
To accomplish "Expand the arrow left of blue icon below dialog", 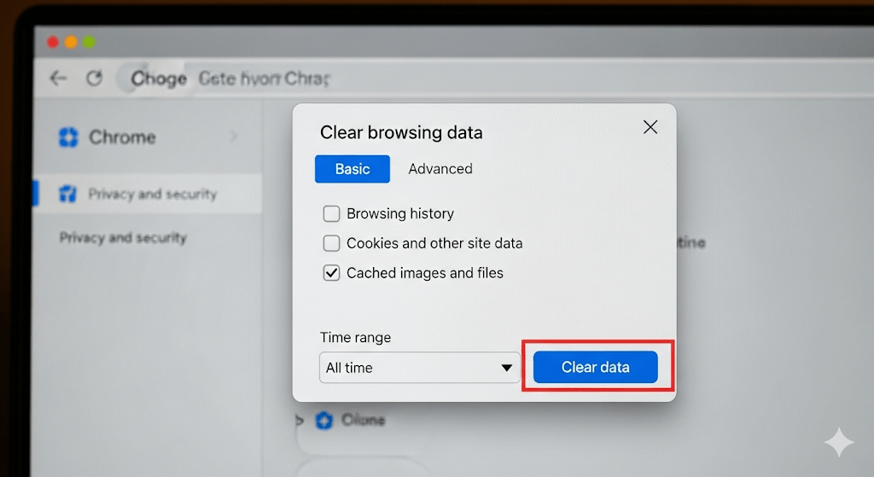I will pos(300,420).
